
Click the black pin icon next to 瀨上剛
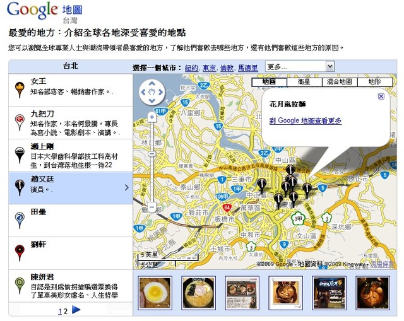pos(20,155)
